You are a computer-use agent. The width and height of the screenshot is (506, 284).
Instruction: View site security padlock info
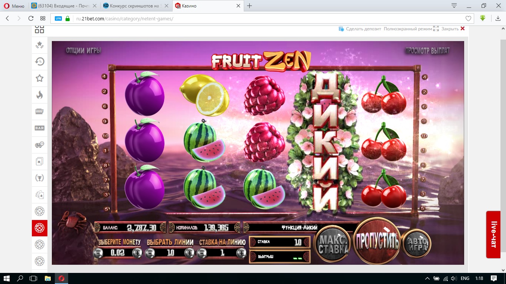67,18
